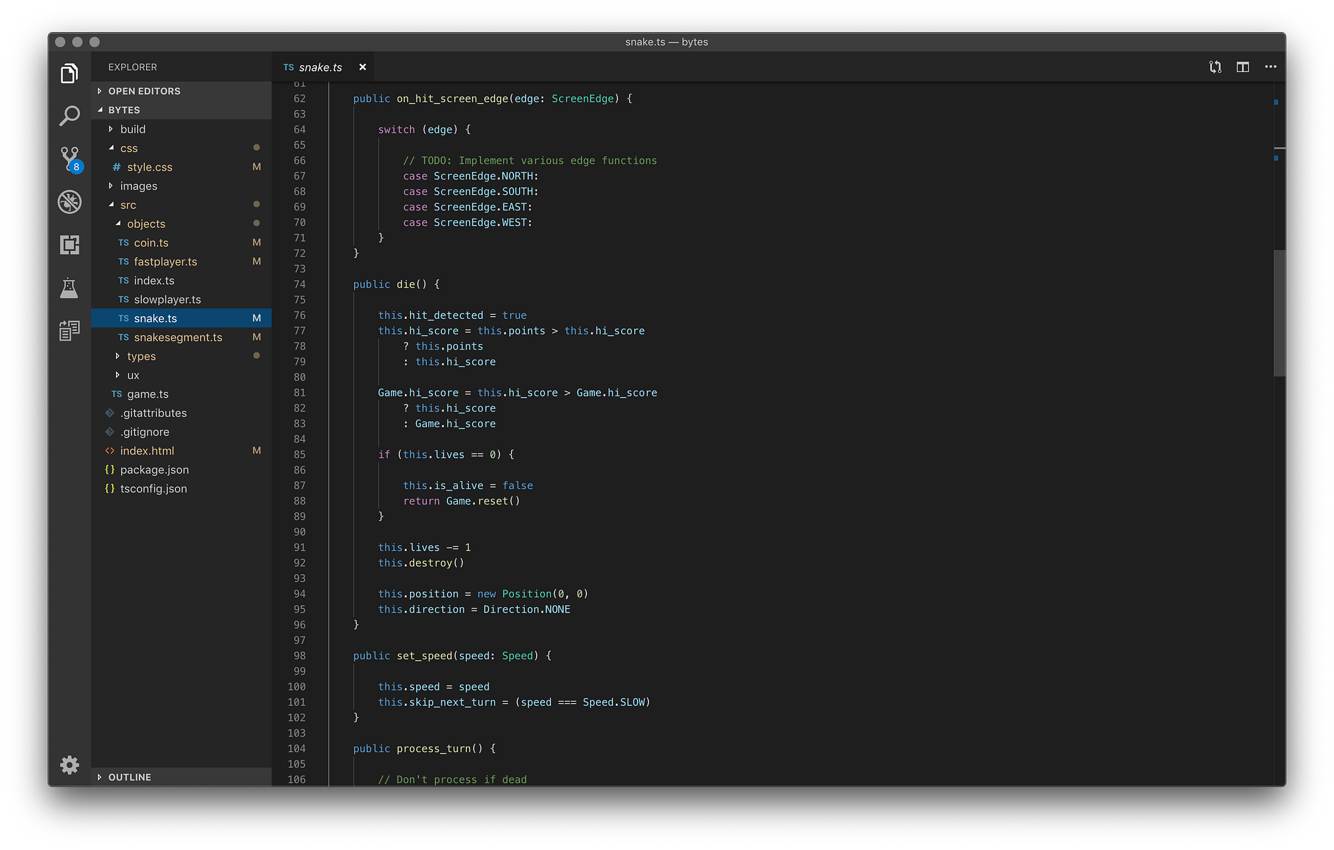The image size is (1334, 850).
Task: Select the modified style.css file
Action: (x=149, y=167)
